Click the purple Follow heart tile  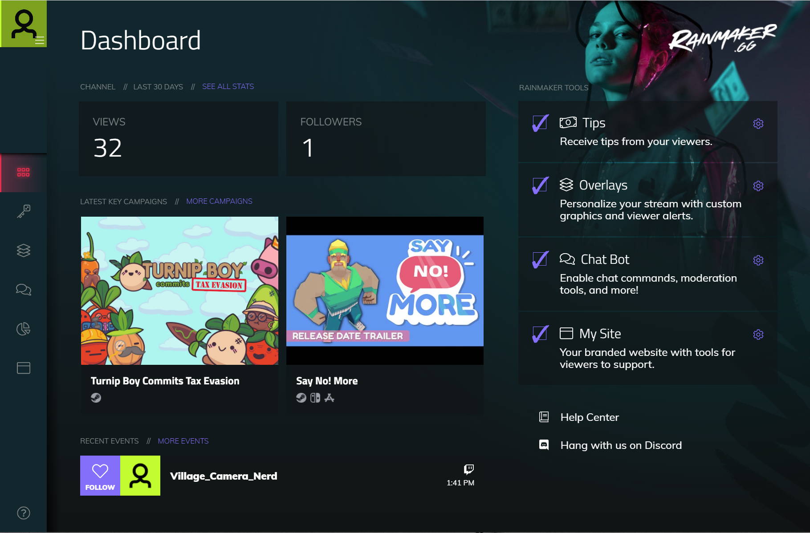coord(100,476)
